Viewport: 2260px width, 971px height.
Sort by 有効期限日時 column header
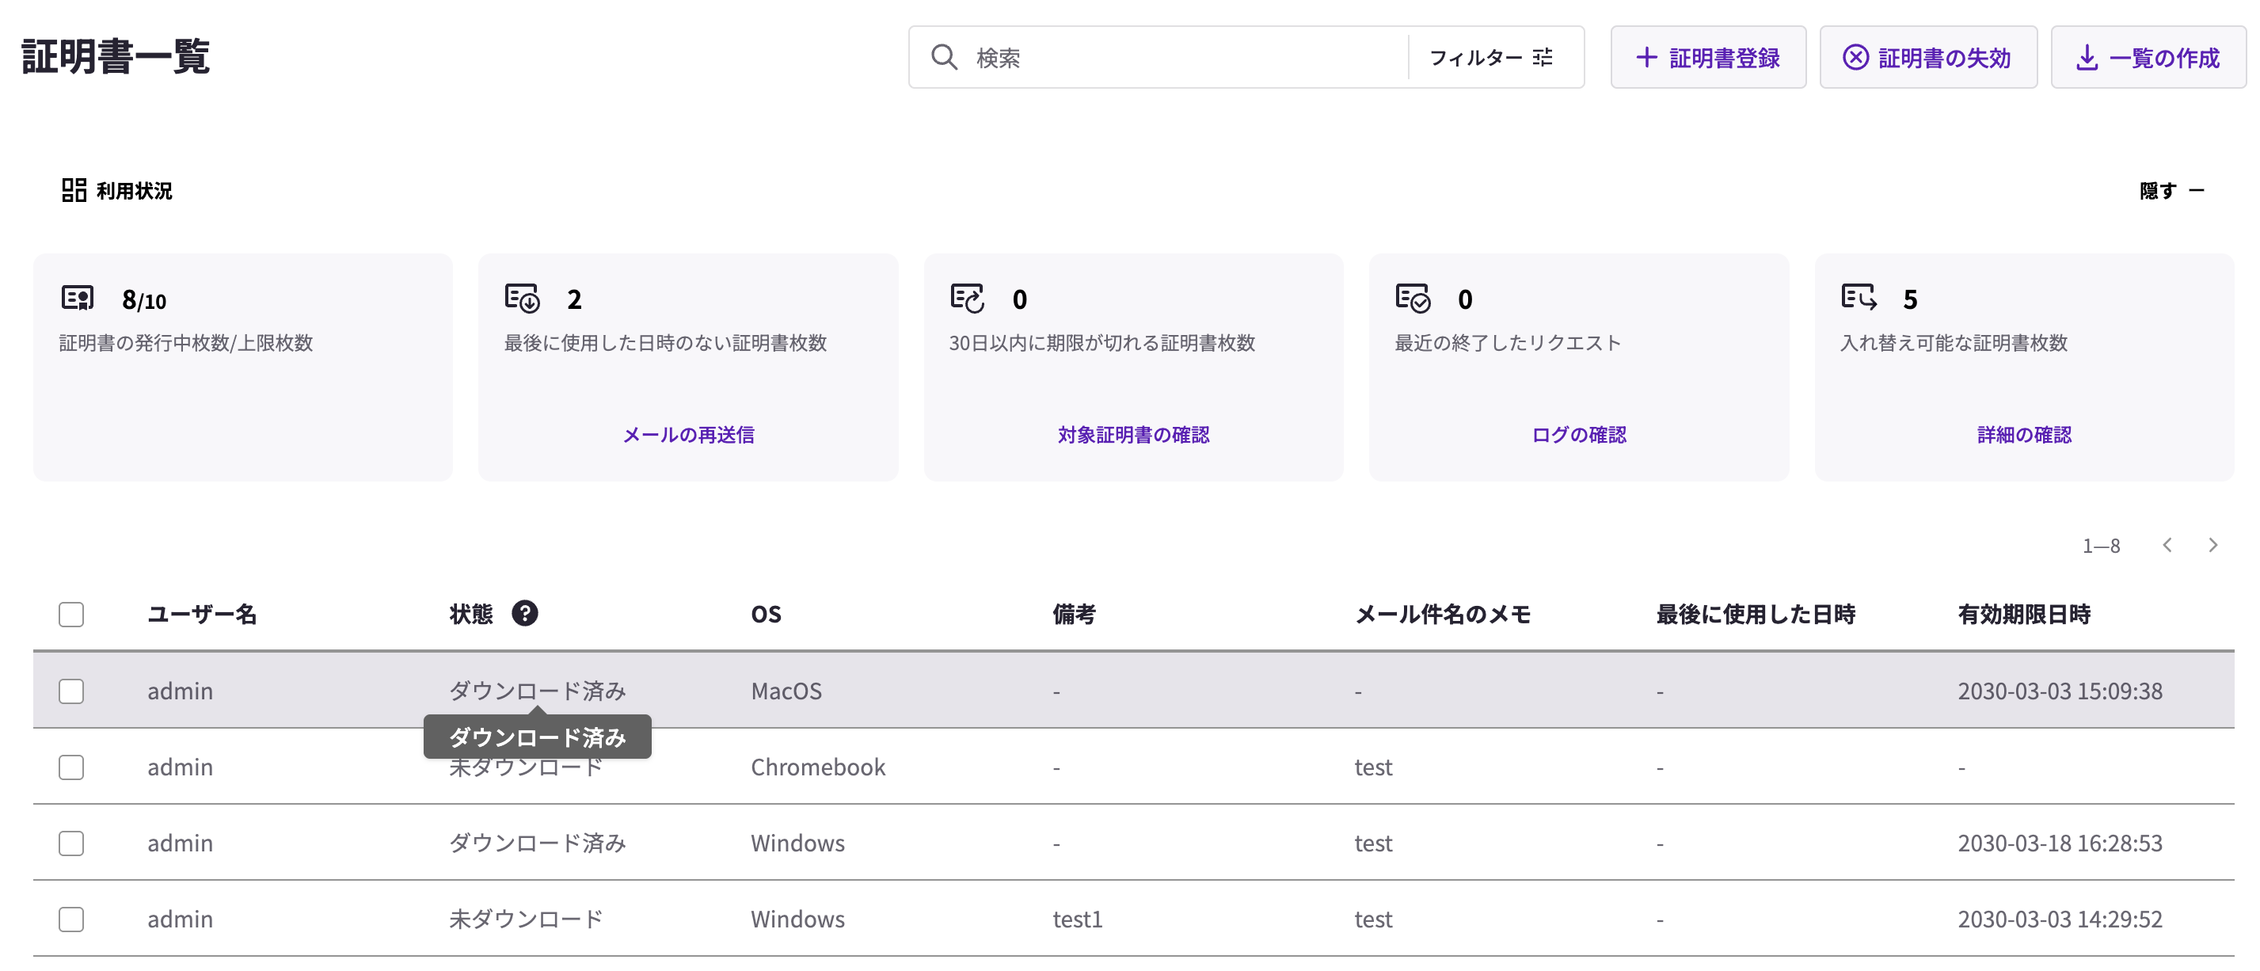point(2024,614)
